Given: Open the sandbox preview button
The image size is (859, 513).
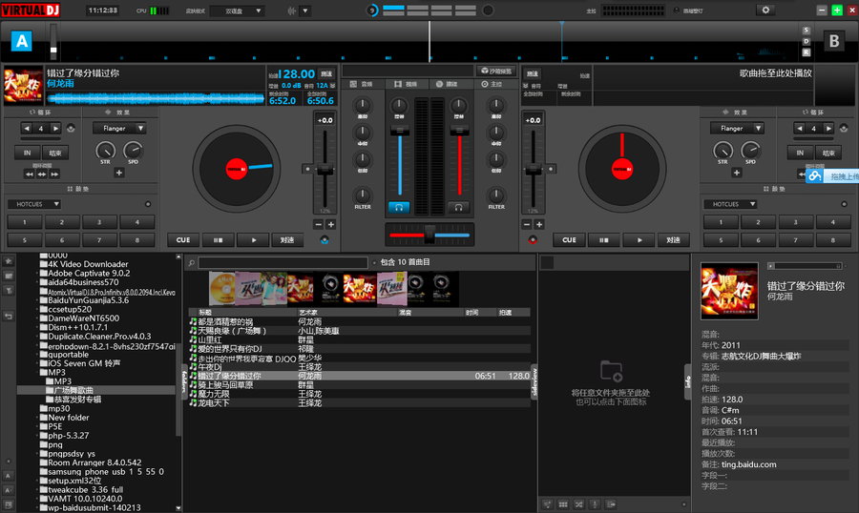Looking at the screenshot, I should point(496,72).
